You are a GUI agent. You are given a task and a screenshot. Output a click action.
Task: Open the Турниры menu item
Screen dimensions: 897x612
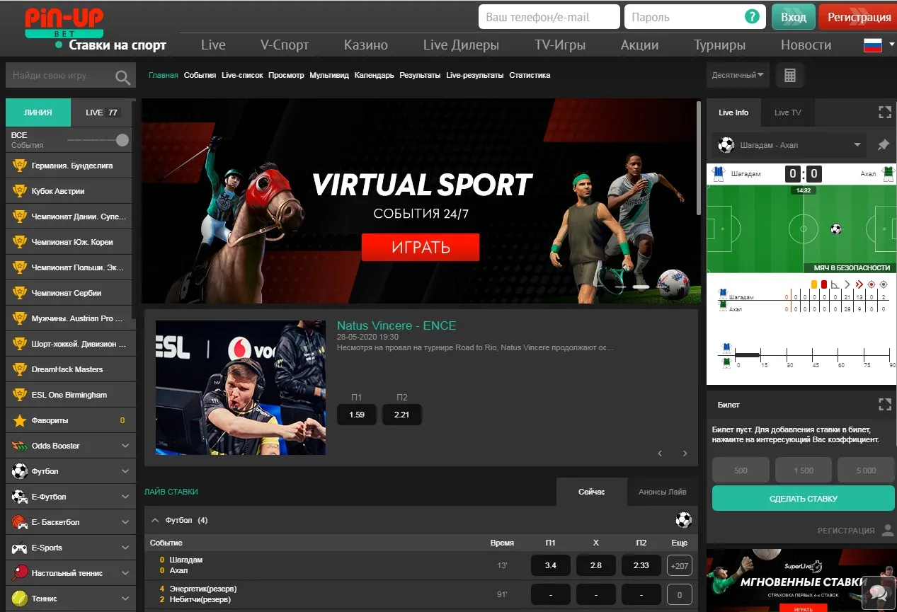pos(719,45)
